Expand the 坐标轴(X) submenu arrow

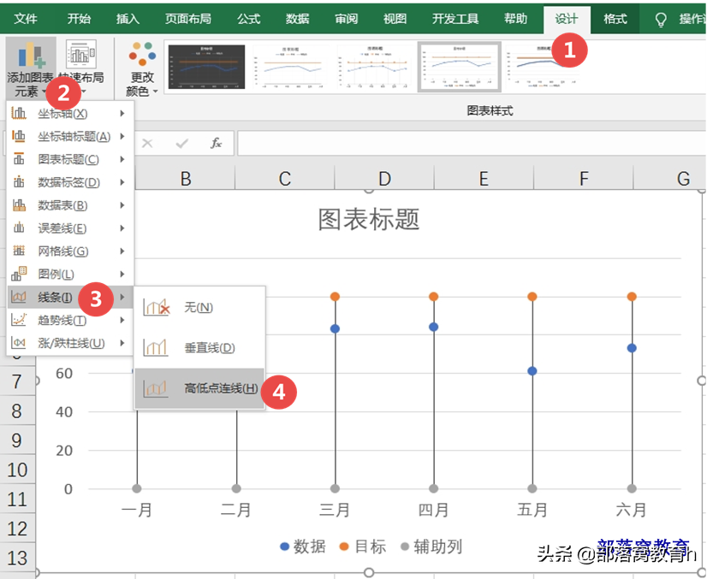pyautogui.click(x=122, y=113)
